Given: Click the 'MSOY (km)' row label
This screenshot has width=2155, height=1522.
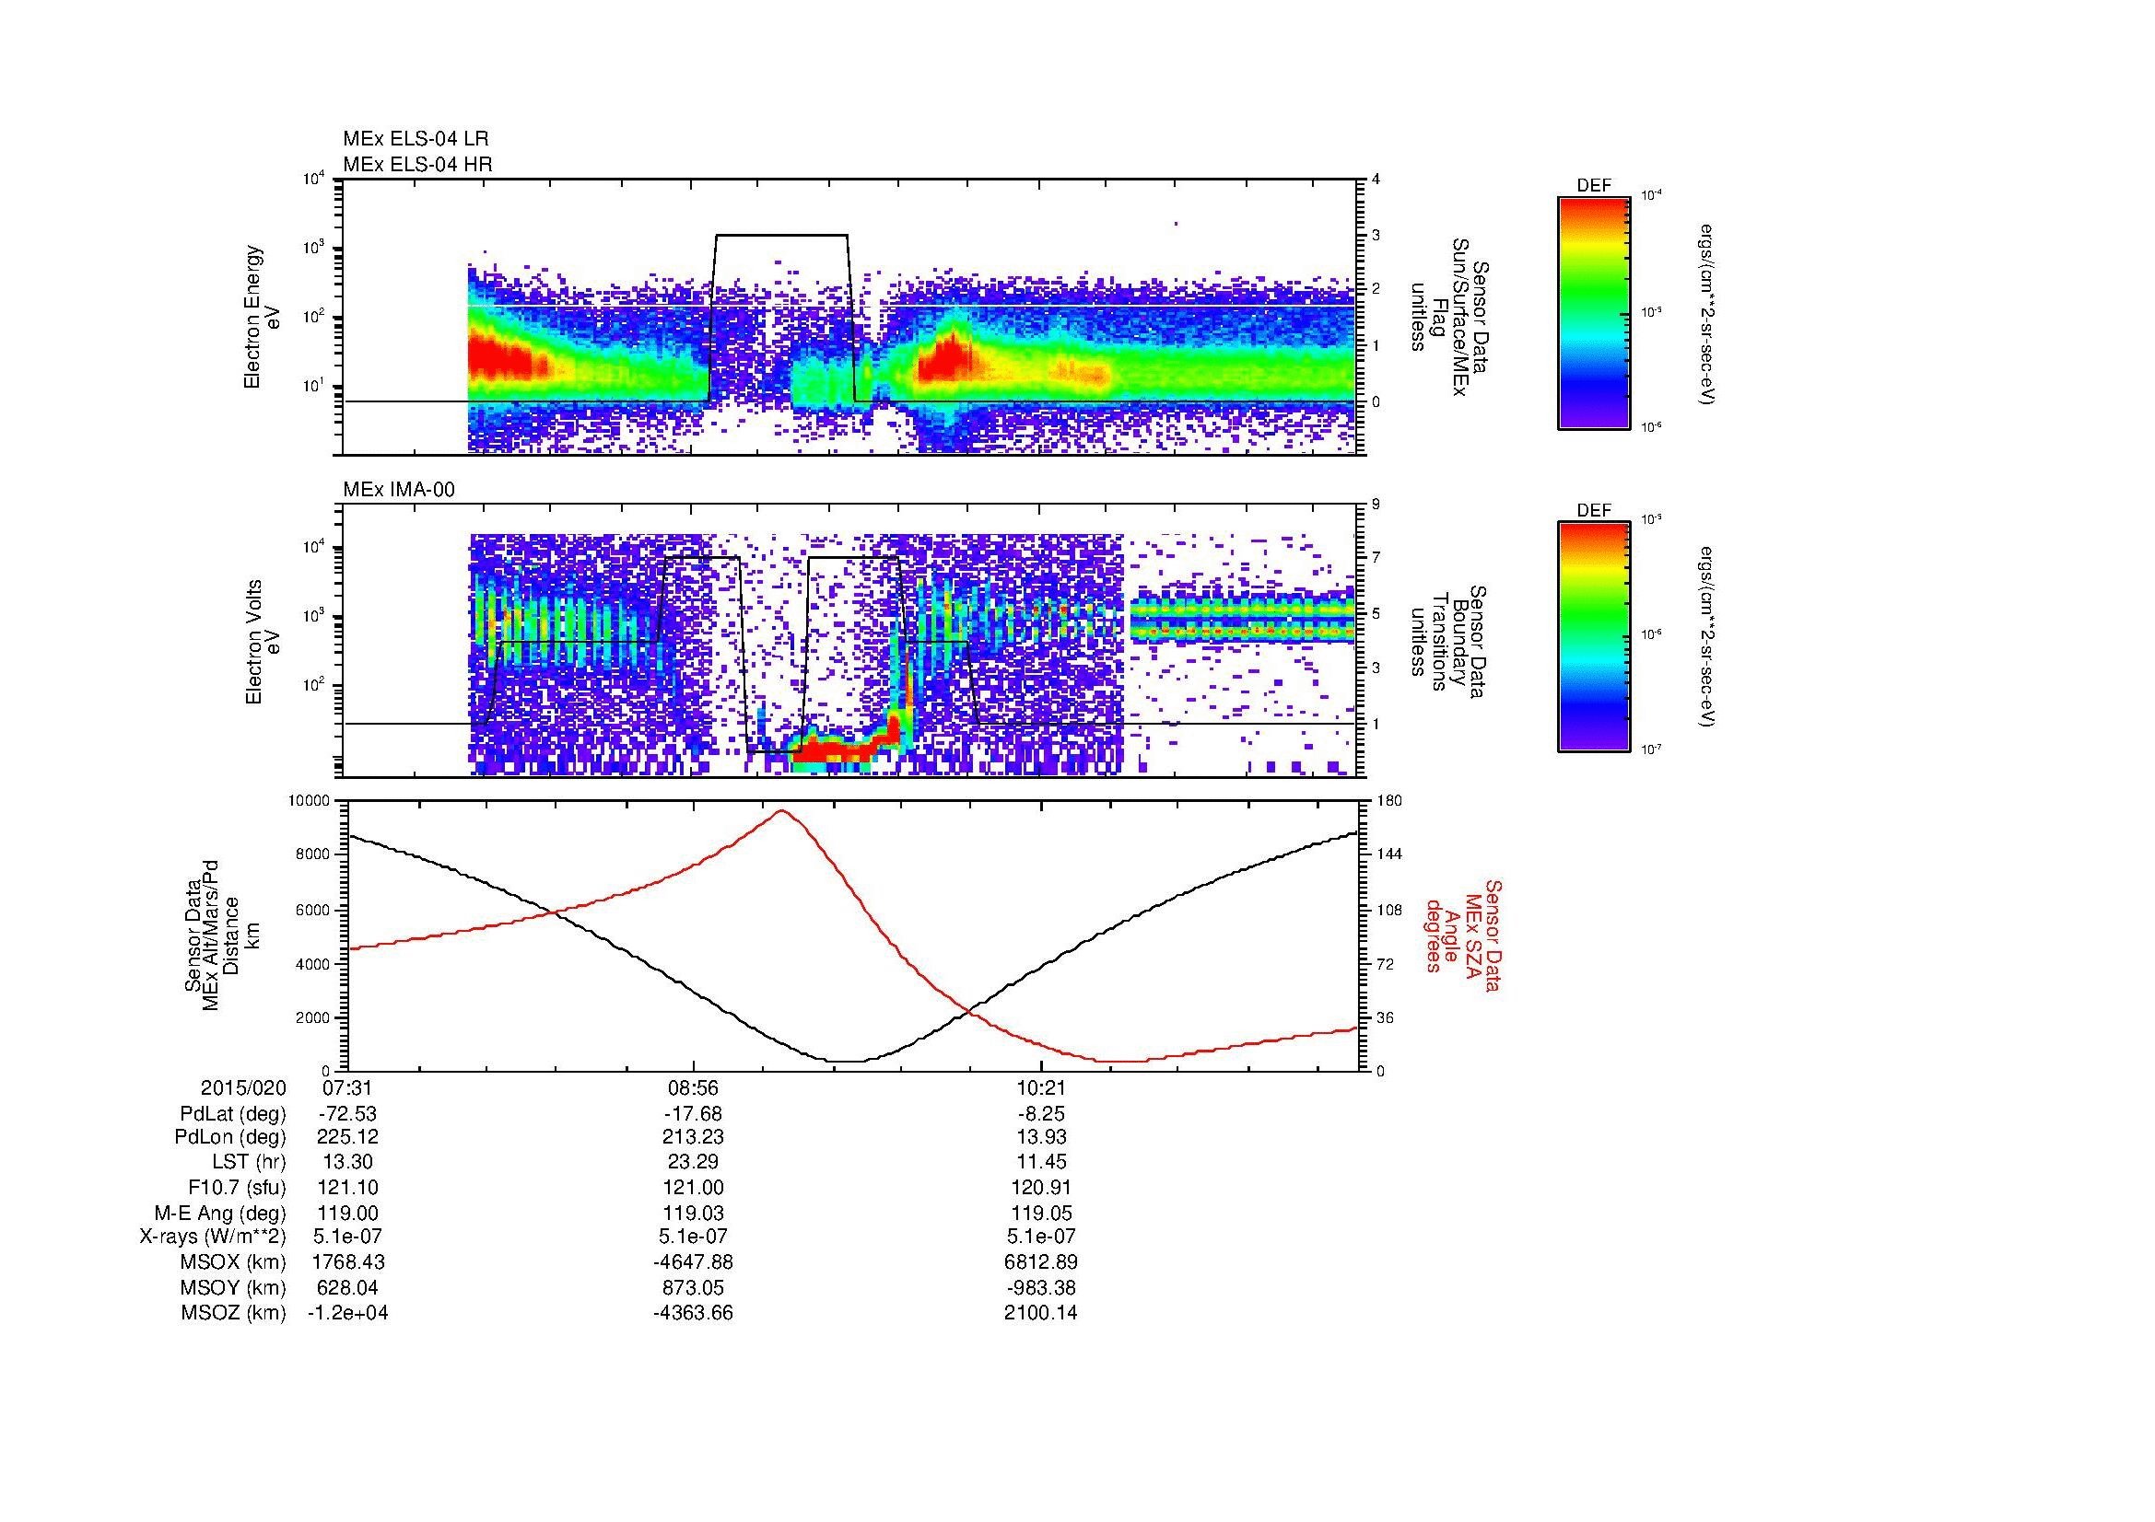Looking at the screenshot, I should 233,1287.
